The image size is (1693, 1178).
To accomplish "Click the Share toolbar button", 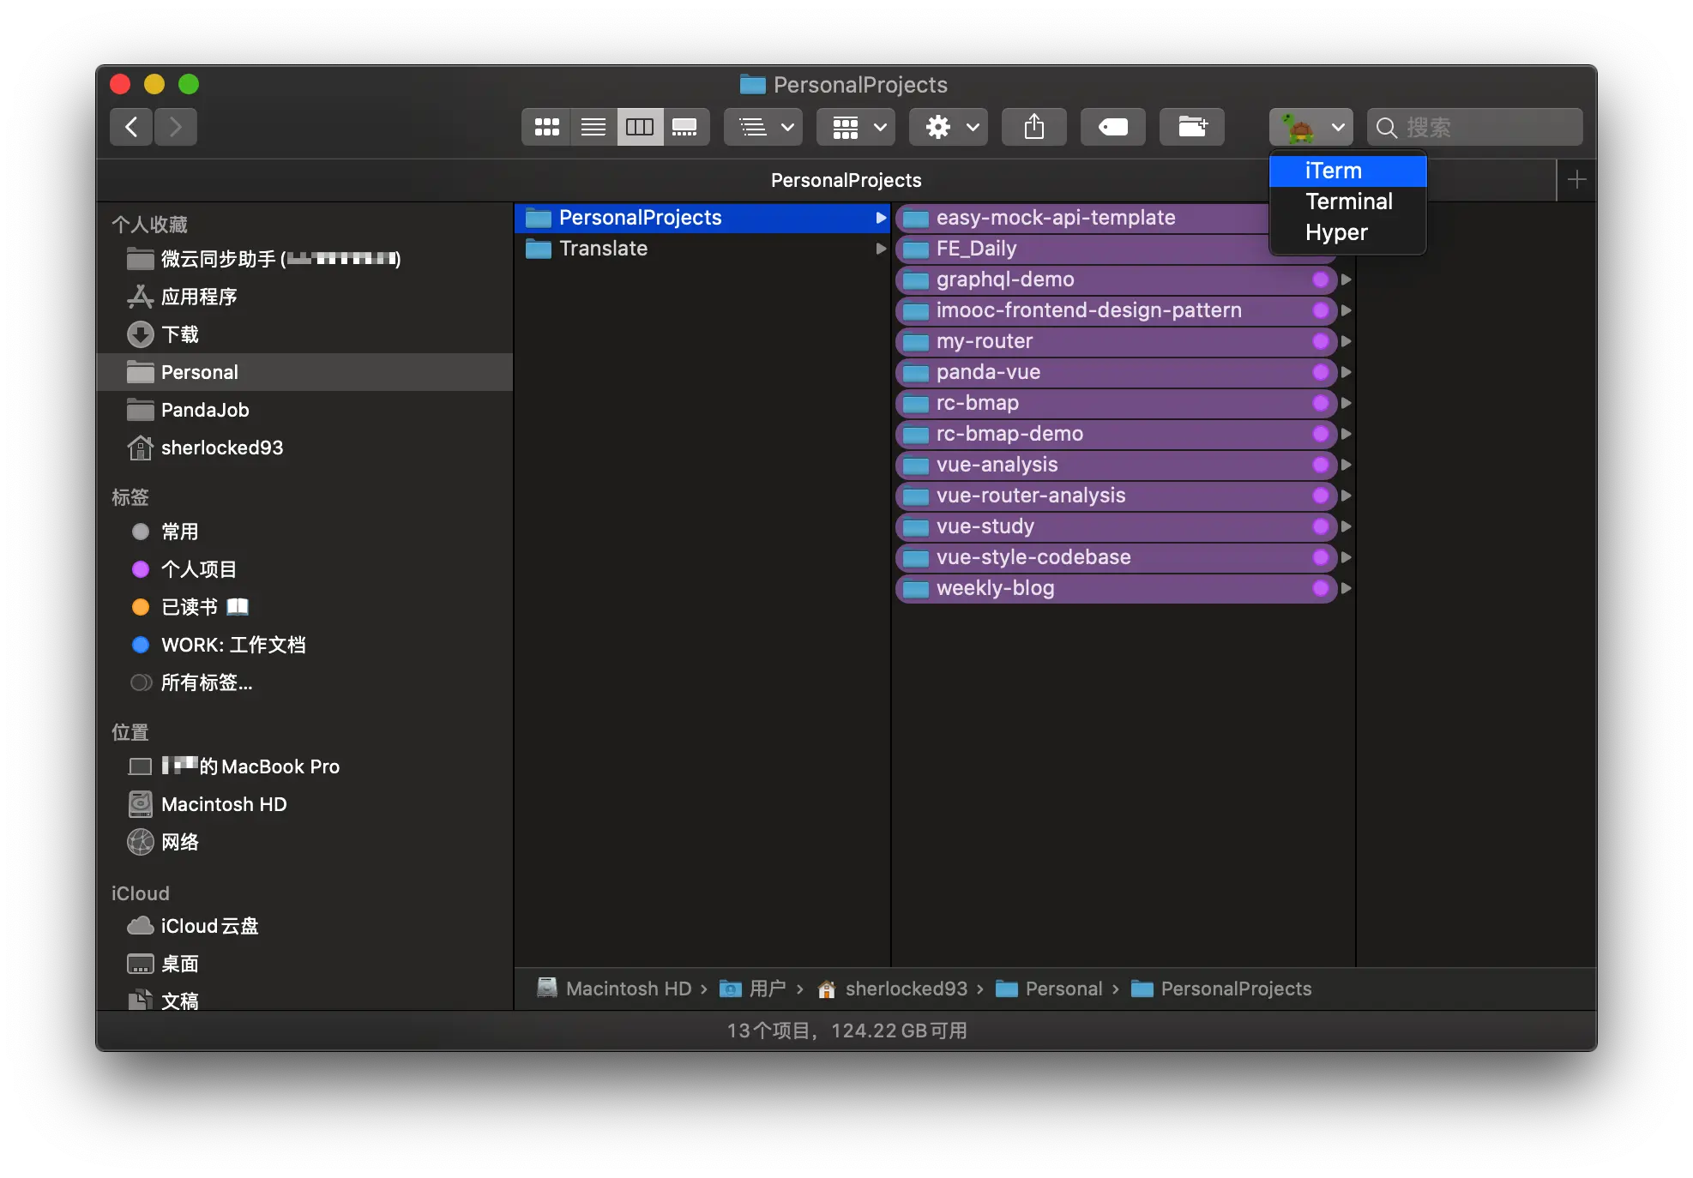I will pyautogui.click(x=1034, y=127).
